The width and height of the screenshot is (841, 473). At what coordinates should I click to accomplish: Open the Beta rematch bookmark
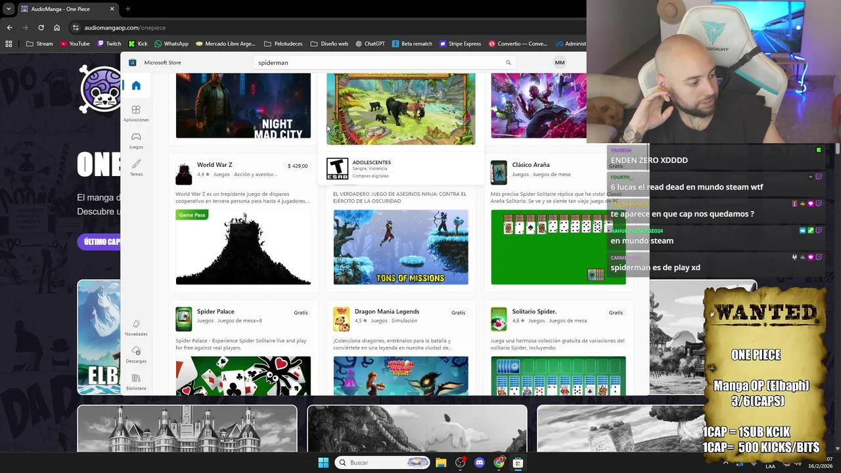point(412,44)
